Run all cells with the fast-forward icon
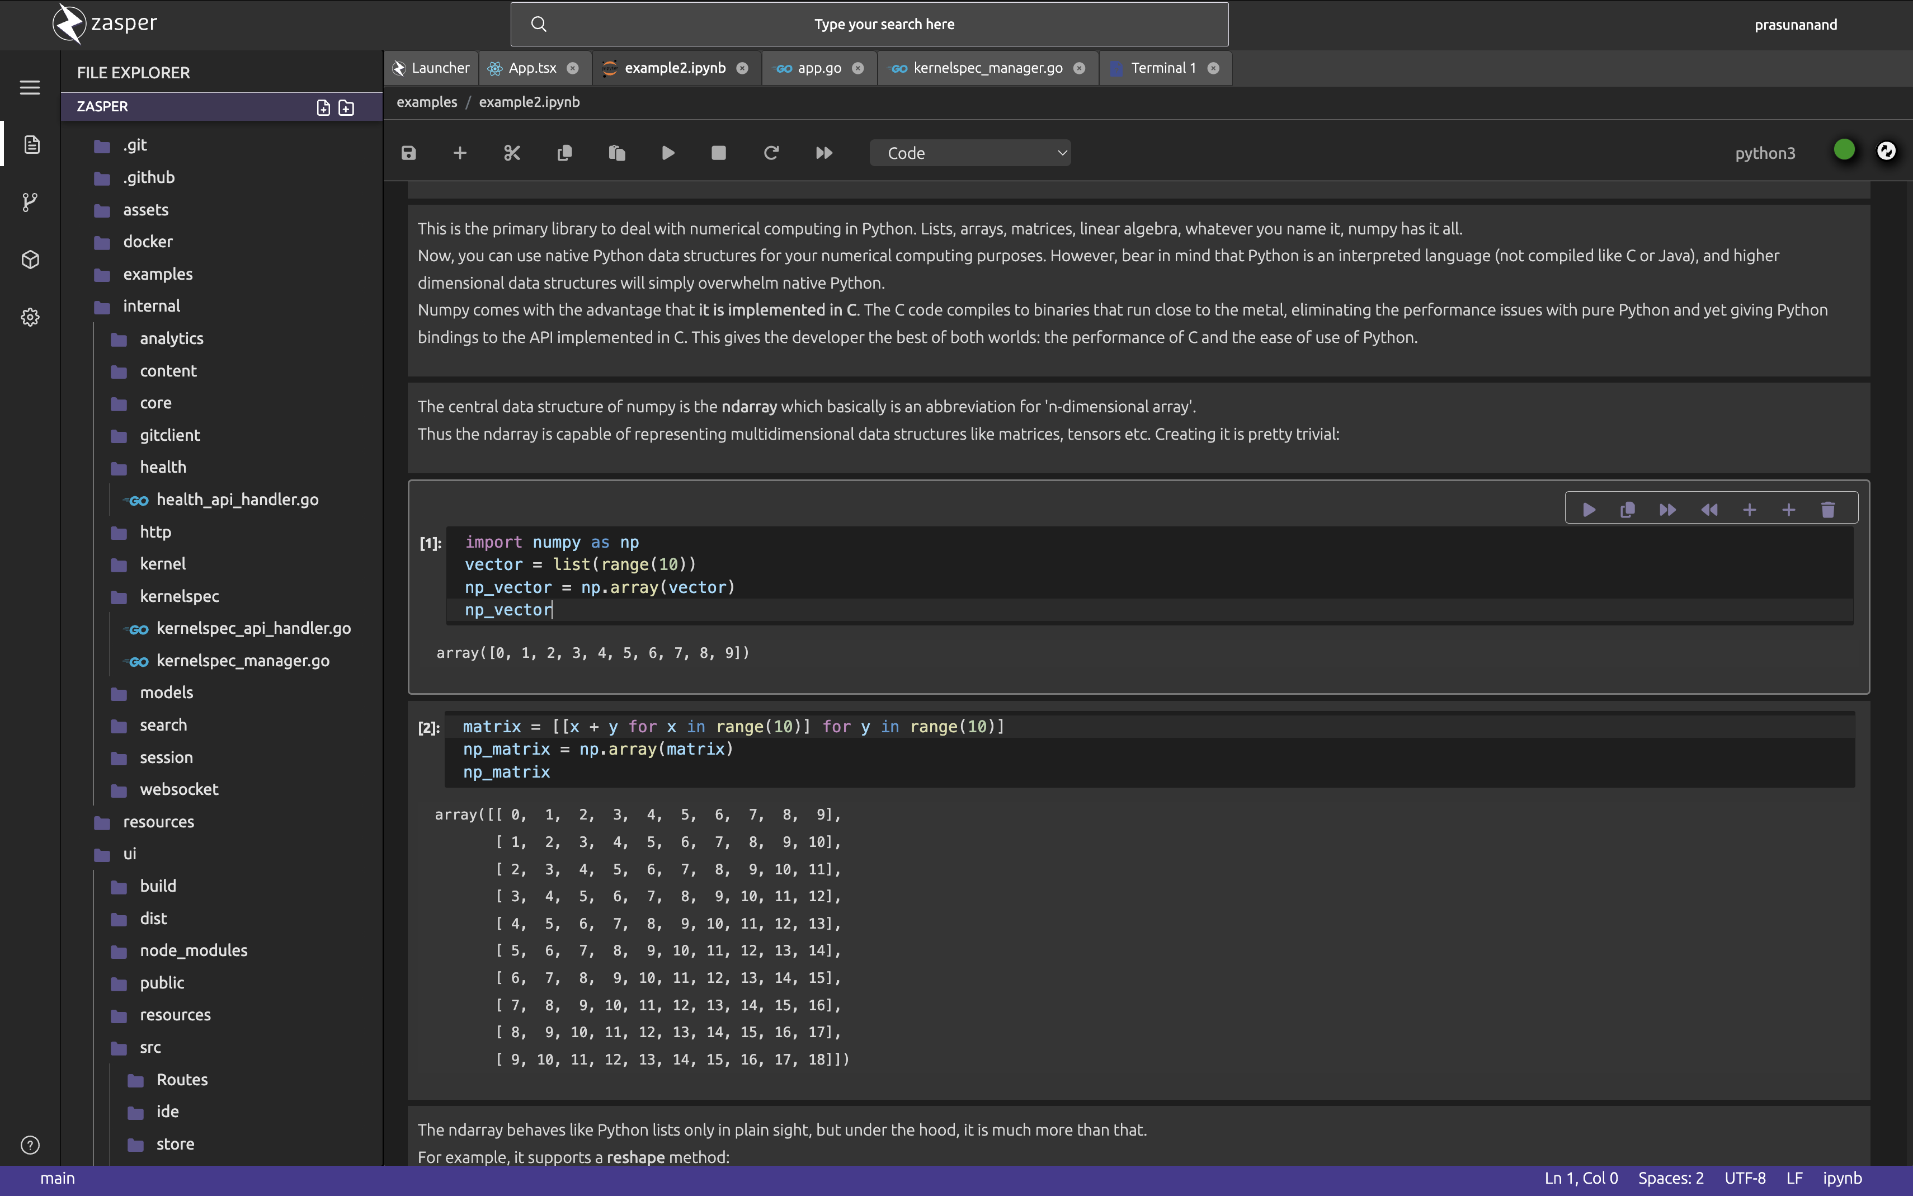 [823, 153]
